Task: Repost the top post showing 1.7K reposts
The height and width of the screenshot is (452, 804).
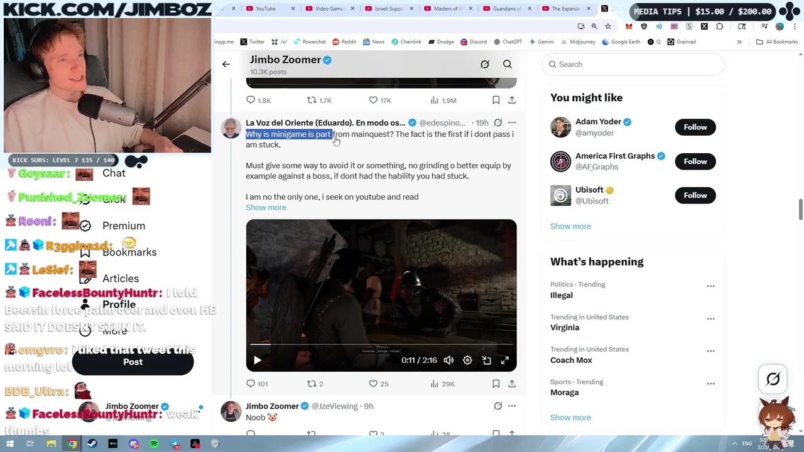Action: (319, 100)
